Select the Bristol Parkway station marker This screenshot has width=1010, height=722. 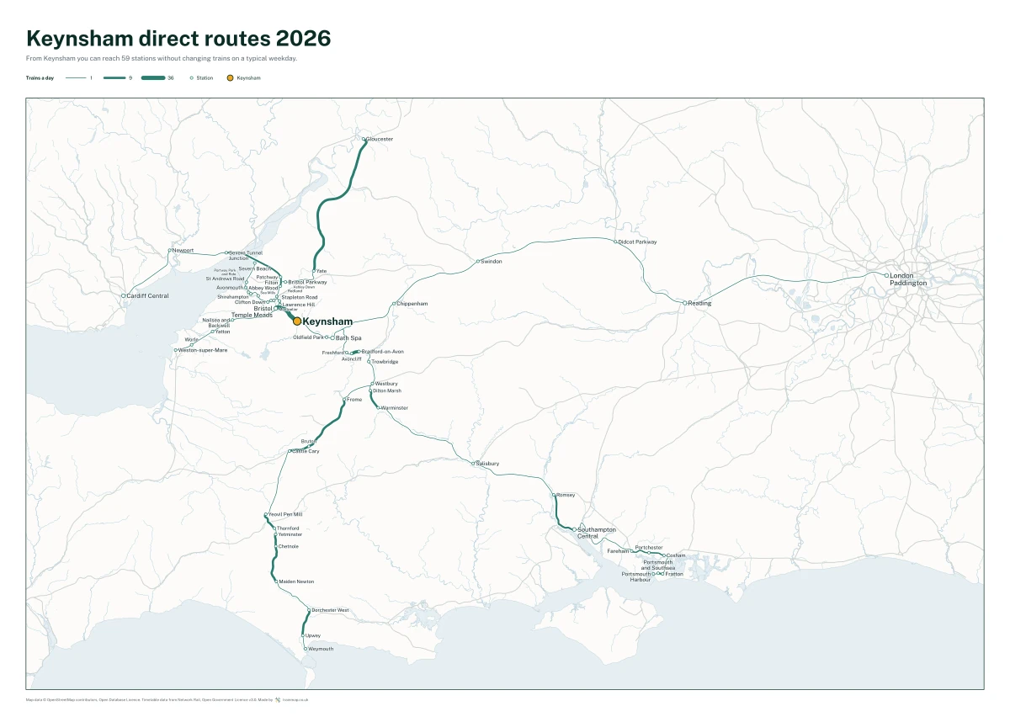286,282
